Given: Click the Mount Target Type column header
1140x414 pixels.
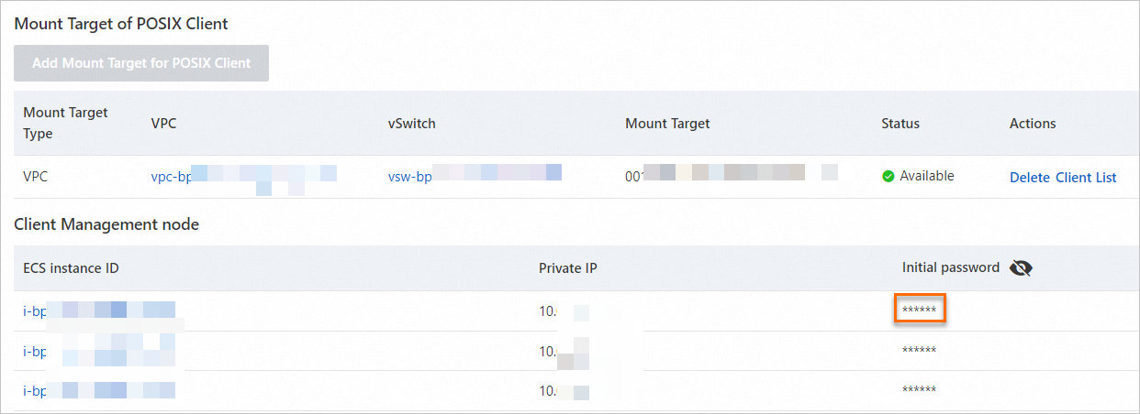Looking at the screenshot, I should (65, 123).
